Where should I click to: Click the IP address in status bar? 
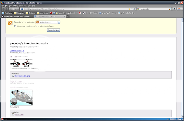coord(174,119)
